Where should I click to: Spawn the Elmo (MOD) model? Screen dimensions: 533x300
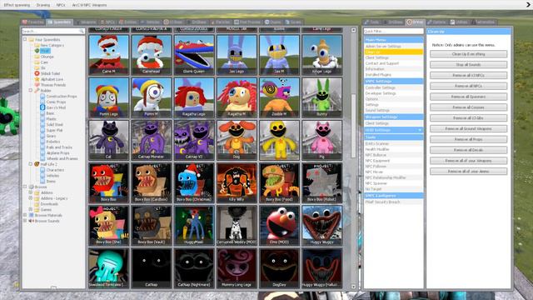pyautogui.click(x=280, y=225)
